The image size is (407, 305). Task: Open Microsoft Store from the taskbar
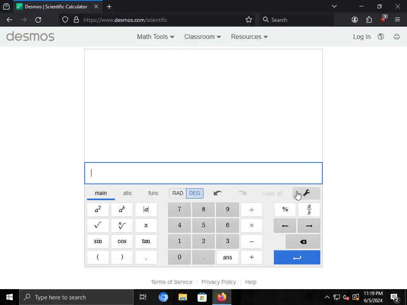(202, 297)
